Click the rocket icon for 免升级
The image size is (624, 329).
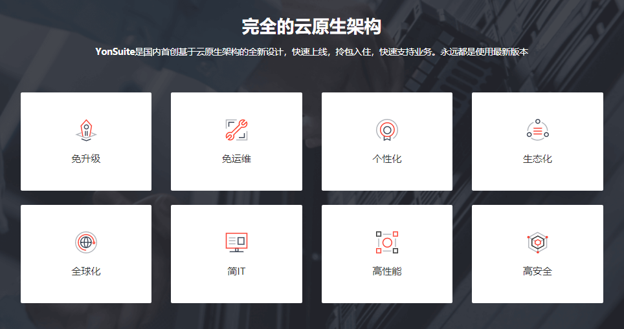pyautogui.click(x=86, y=130)
